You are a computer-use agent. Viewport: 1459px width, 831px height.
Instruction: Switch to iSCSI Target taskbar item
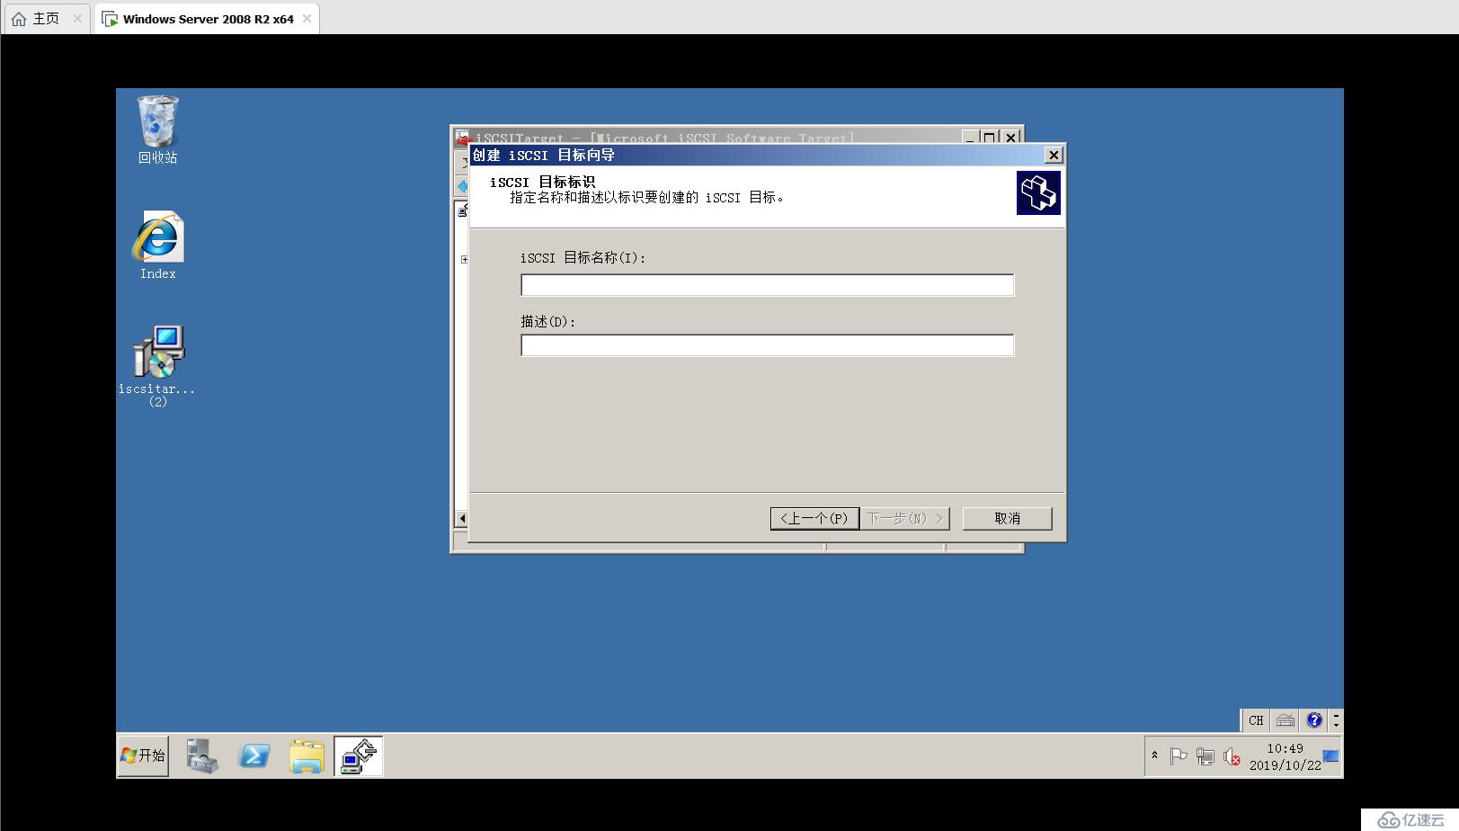coord(359,755)
